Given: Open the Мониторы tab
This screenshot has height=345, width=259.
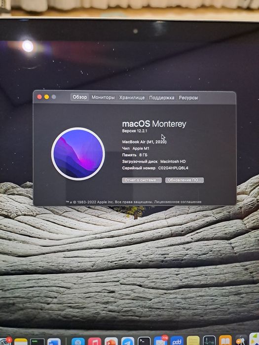Looking at the screenshot, I should click(x=103, y=97).
